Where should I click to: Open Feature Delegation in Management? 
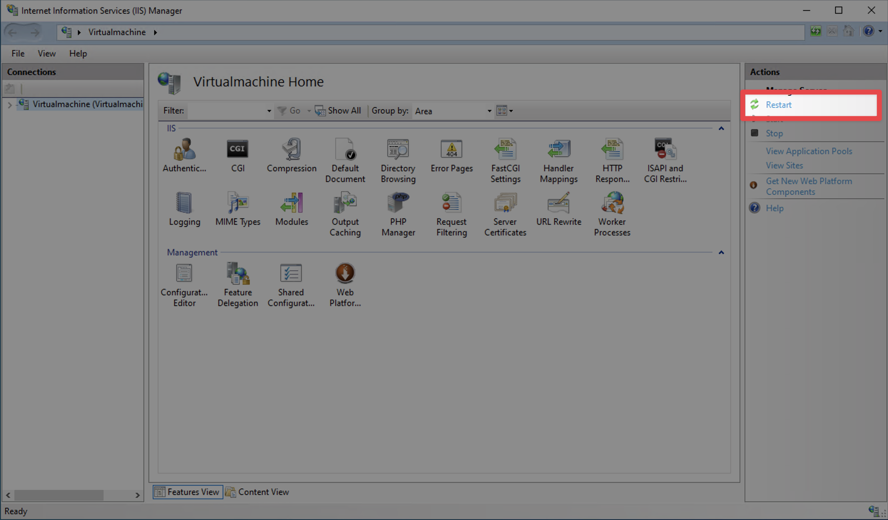pyautogui.click(x=238, y=284)
